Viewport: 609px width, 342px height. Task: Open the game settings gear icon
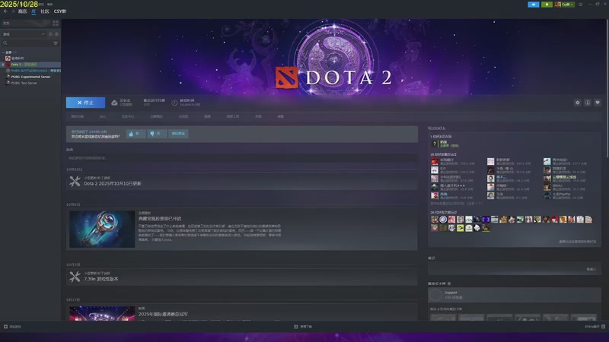(x=578, y=103)
